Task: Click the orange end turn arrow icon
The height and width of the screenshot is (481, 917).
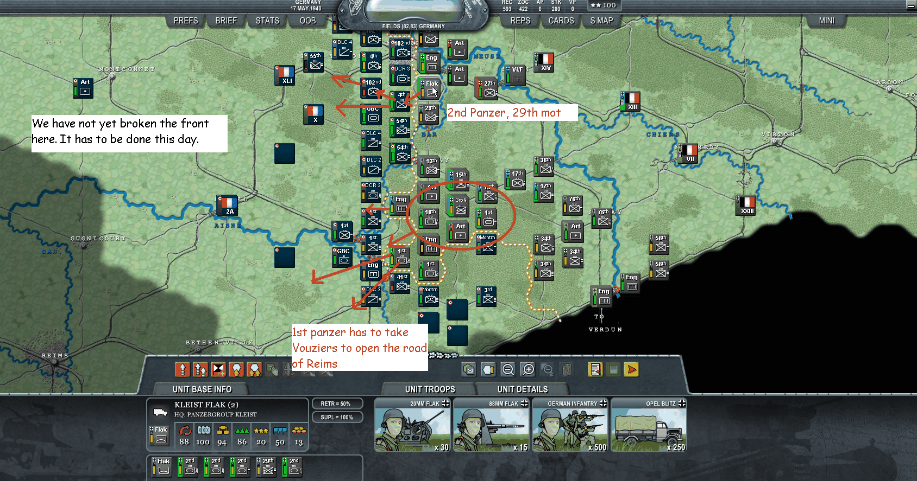Action: point(631,369)
